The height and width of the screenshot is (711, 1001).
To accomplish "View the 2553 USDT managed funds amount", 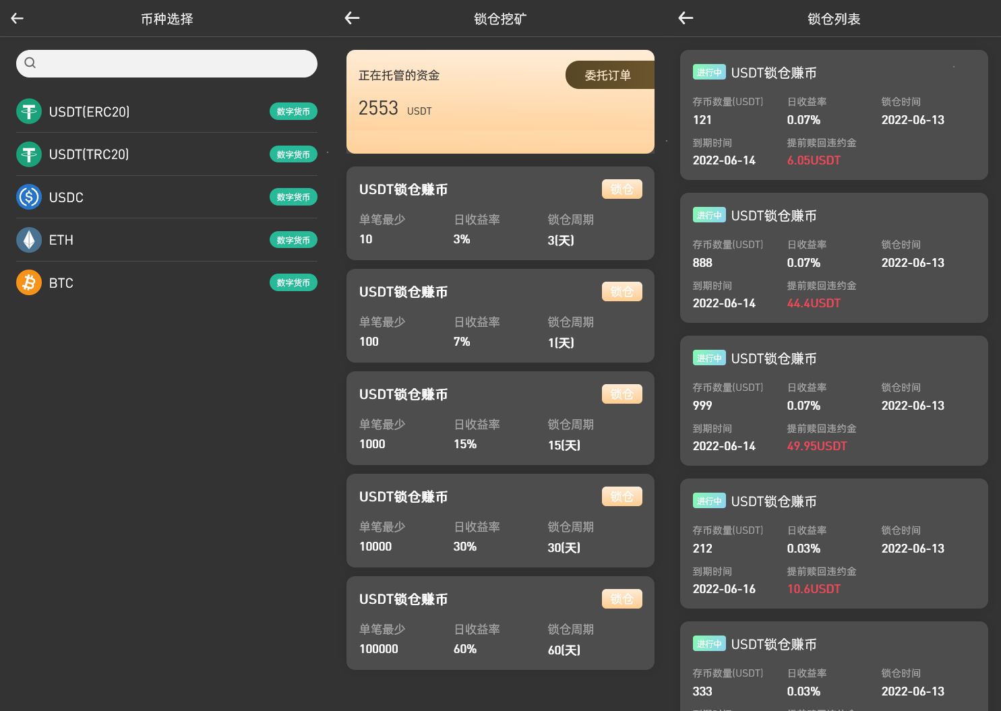I will (395, 109).
